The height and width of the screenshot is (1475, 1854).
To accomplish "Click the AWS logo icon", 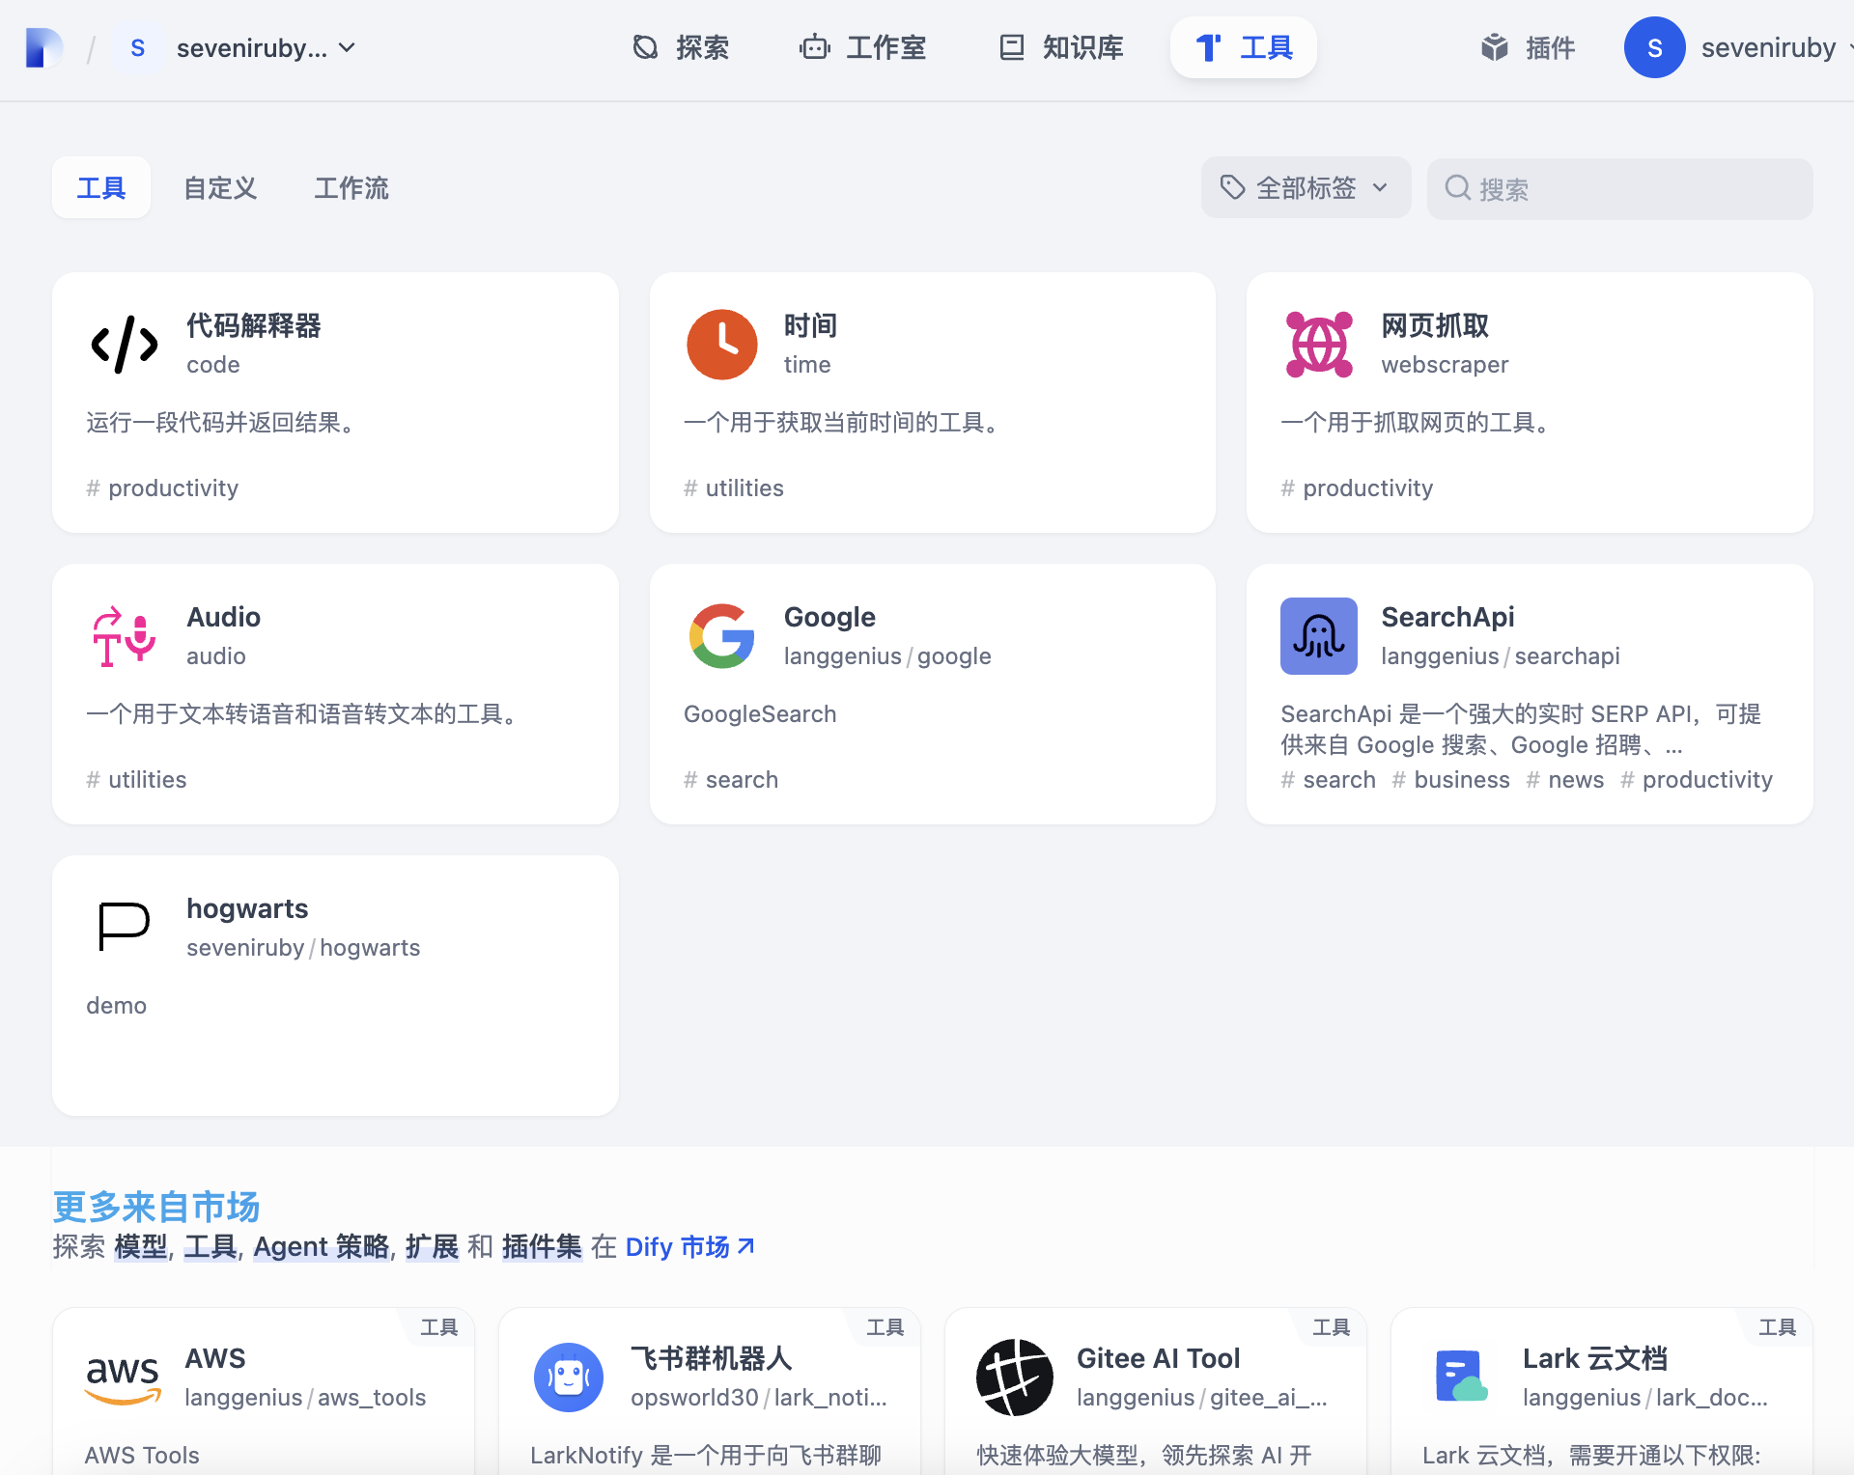I will coord(123,1378).
